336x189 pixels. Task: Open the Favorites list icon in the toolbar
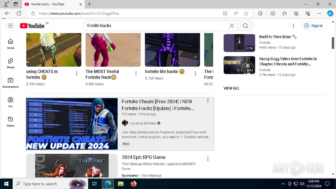pyautogui.click(x=285, y=13)
